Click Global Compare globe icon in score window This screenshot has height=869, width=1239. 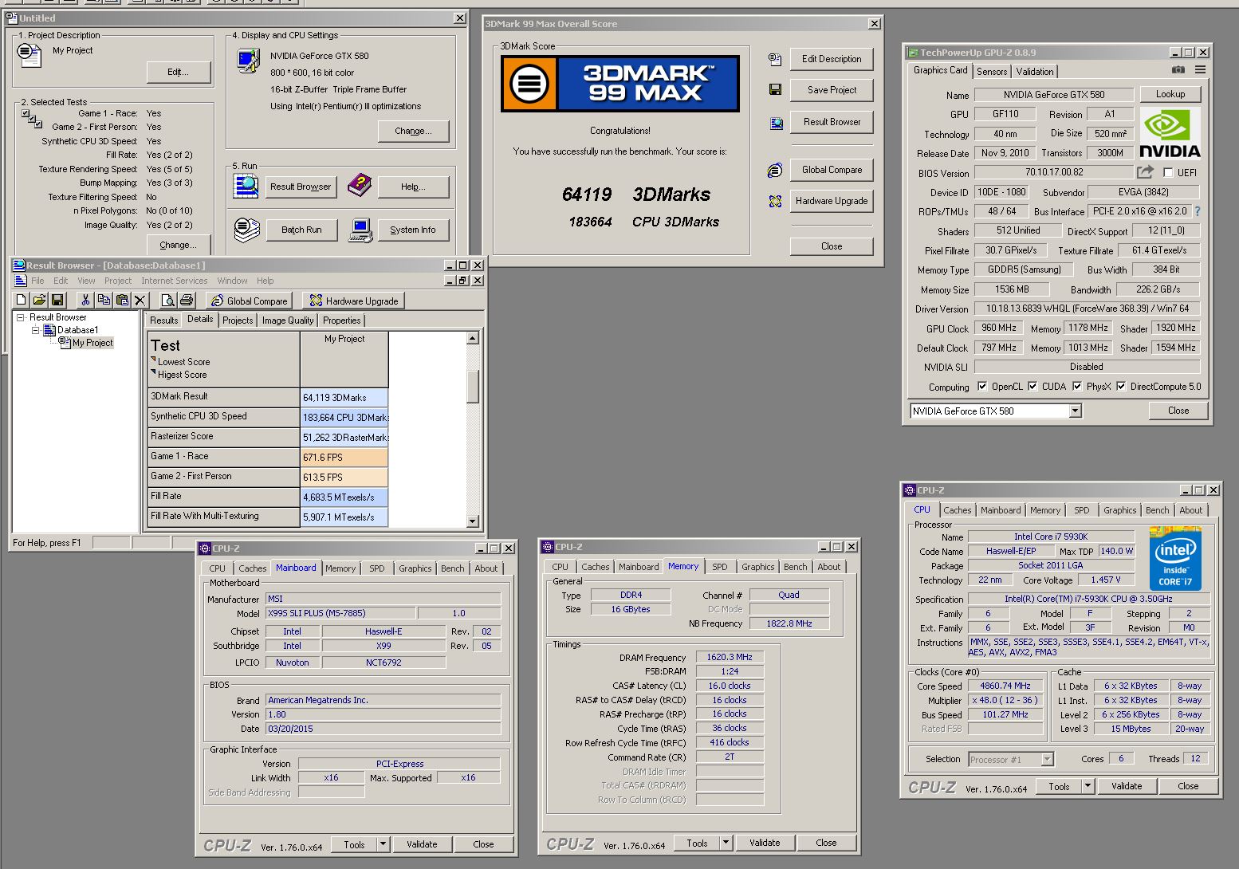pyautogui.click(x=775, y=170)
